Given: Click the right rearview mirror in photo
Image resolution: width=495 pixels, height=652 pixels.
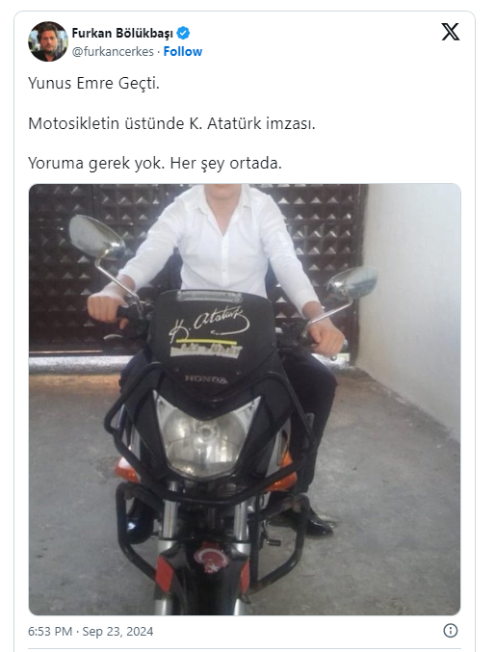Looking at the screenshot, I should 352,282.
